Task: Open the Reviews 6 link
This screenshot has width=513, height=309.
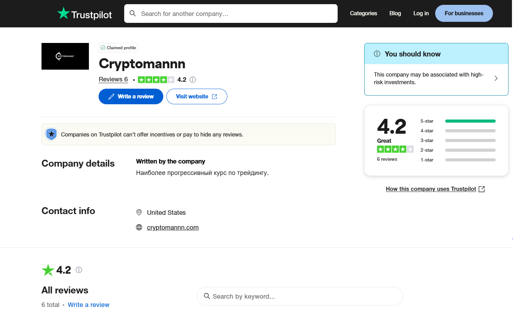Action: coord(113,79)
